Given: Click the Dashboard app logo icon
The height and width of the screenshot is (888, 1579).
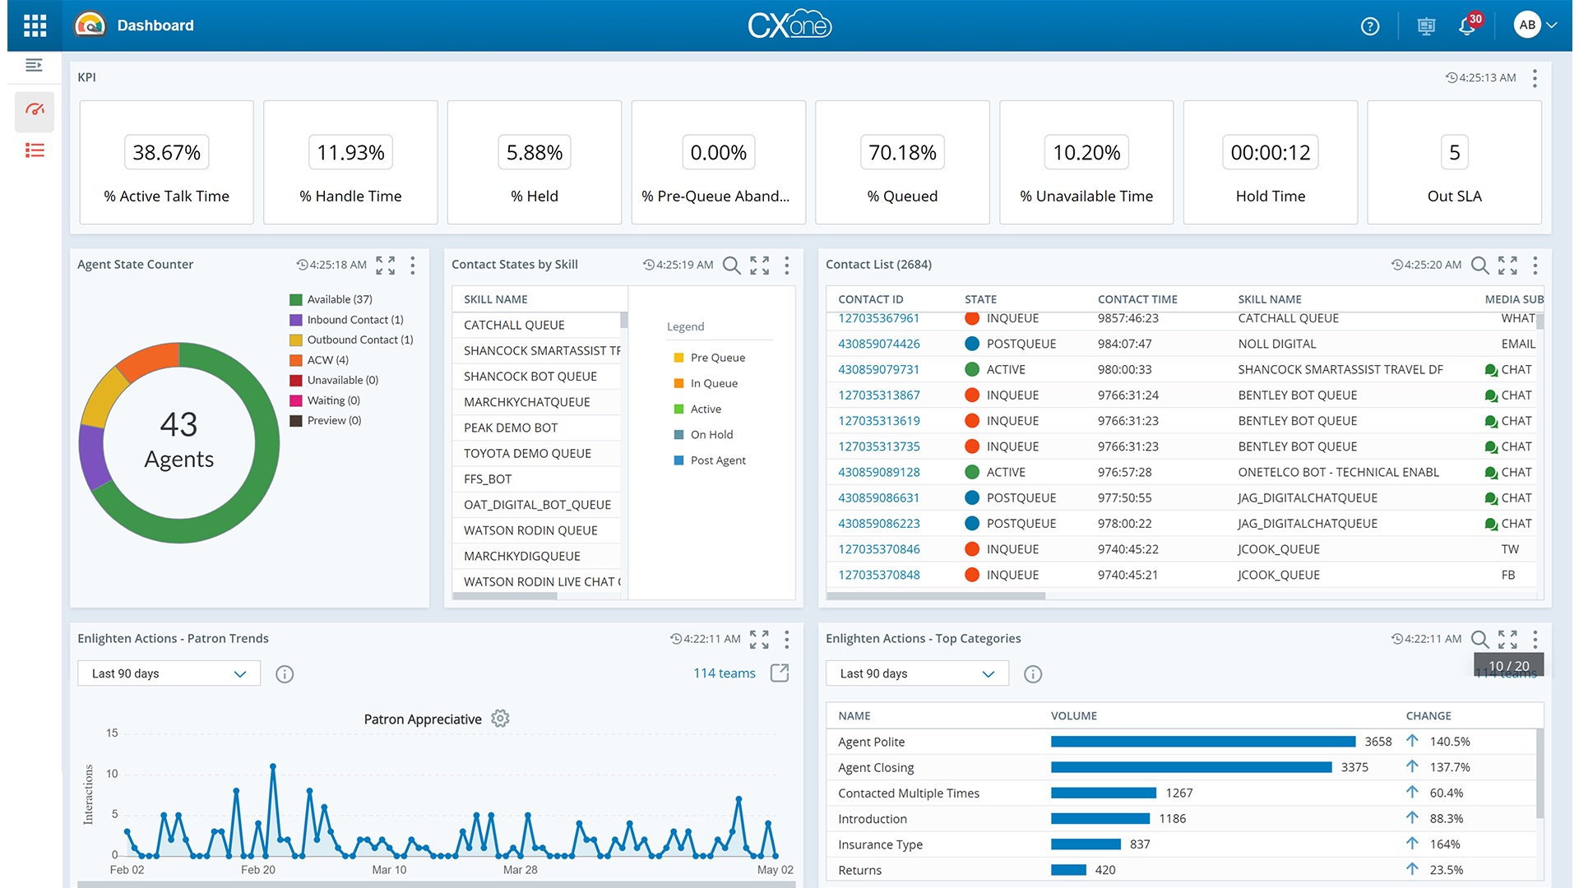Looking at the screenshot, I should coord(90,25).
